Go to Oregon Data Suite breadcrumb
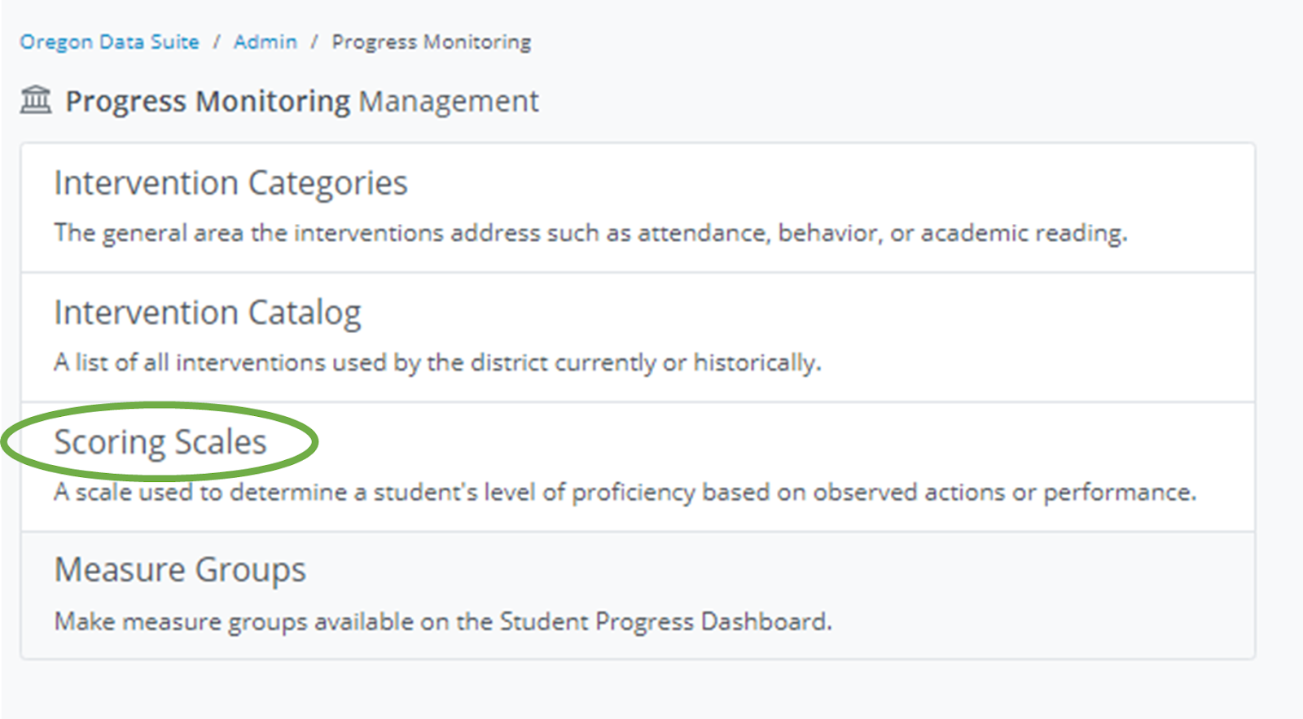The image size is (1303, 719). click(x=109, y=42)
